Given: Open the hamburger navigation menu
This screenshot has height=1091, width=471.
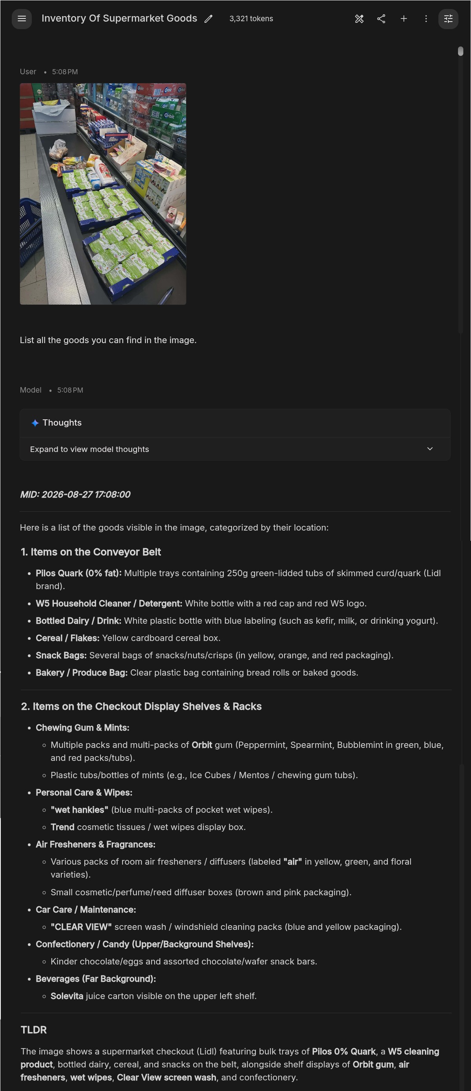Looking at the screenshot, I should (22, 18).
